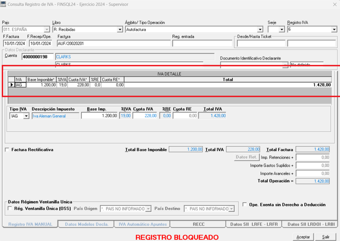Click grid cell Cuota RE 0,00
Viewport: 340px width, 241px height.
coord(113,85)
